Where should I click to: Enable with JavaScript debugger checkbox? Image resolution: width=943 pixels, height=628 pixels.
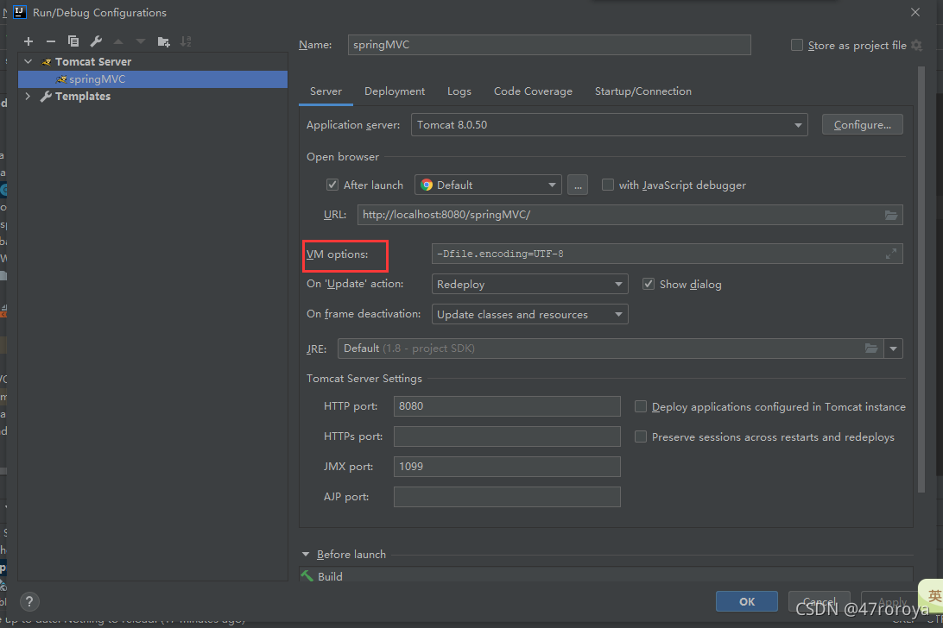[x=608, y=185]
